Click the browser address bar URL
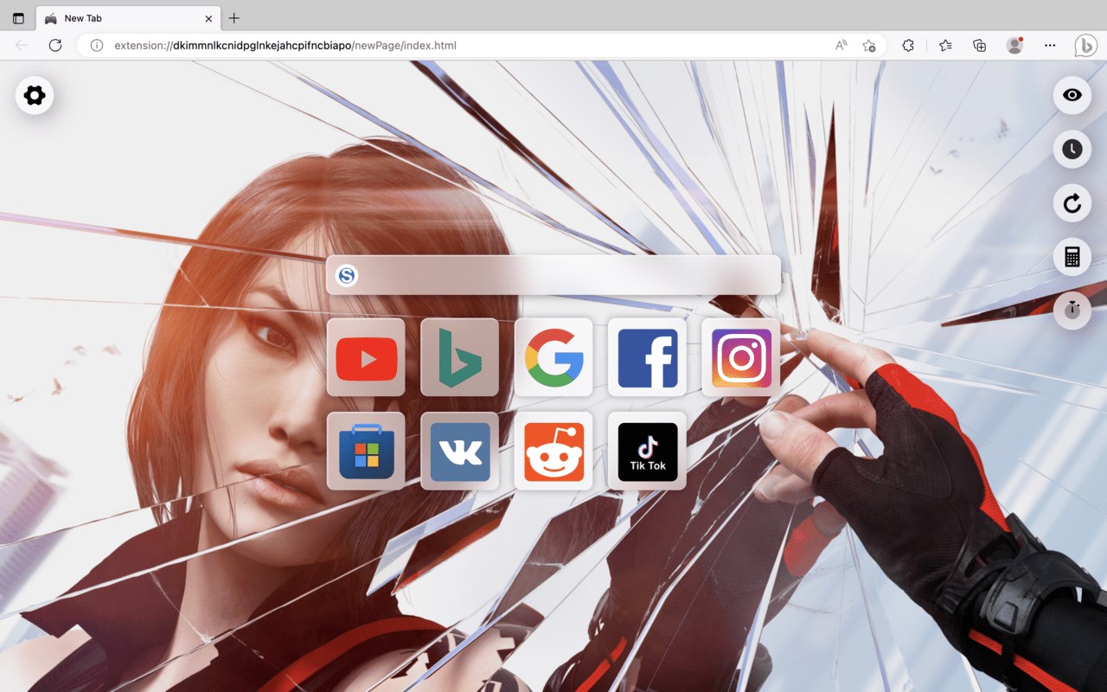1107x692 pixels. pos(285,45)
